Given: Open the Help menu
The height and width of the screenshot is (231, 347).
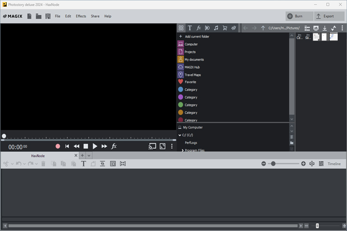Looking at the screenshot, I should (108, 16).
